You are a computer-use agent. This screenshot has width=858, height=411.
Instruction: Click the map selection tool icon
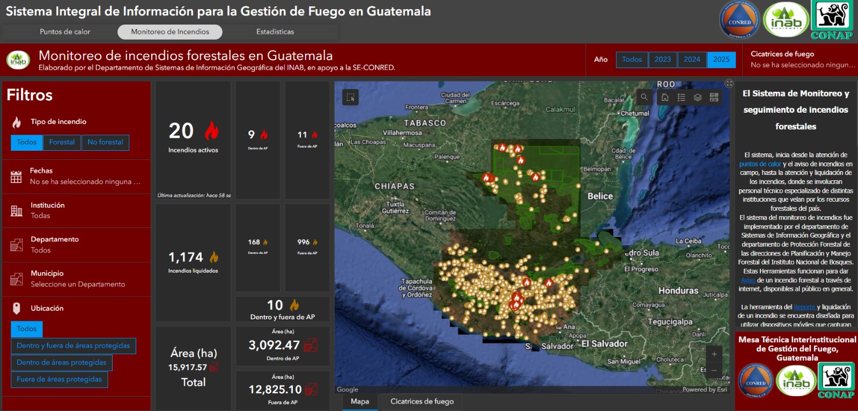pyautogui.click(x=350, y=97)
